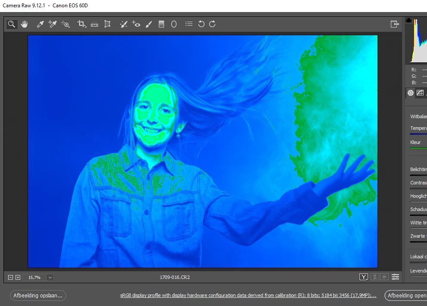Viewport: 427px width, 306px height.
Task: Toggle panel settings sliders icon
Action: pyautogui.click(x=395, y=277)
